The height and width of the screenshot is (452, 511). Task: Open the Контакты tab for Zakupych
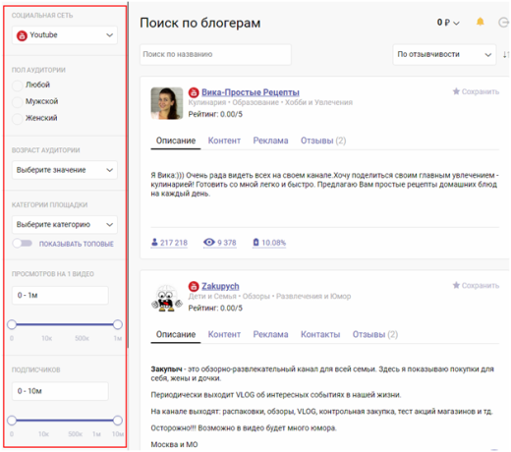tap(320, 334)
